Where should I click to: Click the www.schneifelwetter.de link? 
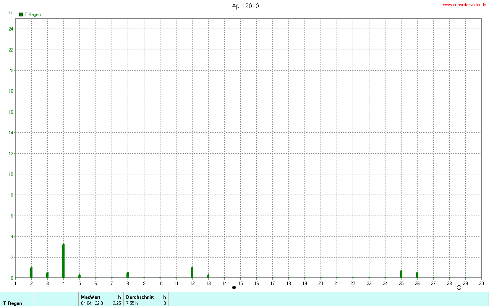pyautogui.click(x=465, y=5)
